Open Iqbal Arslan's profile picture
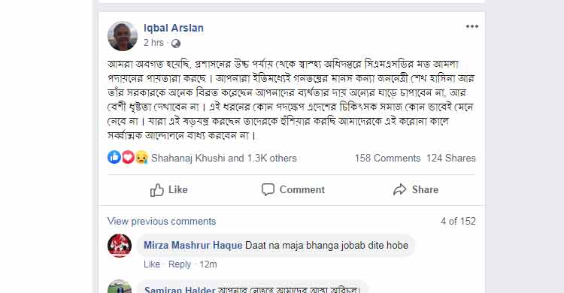 [123, 35]
